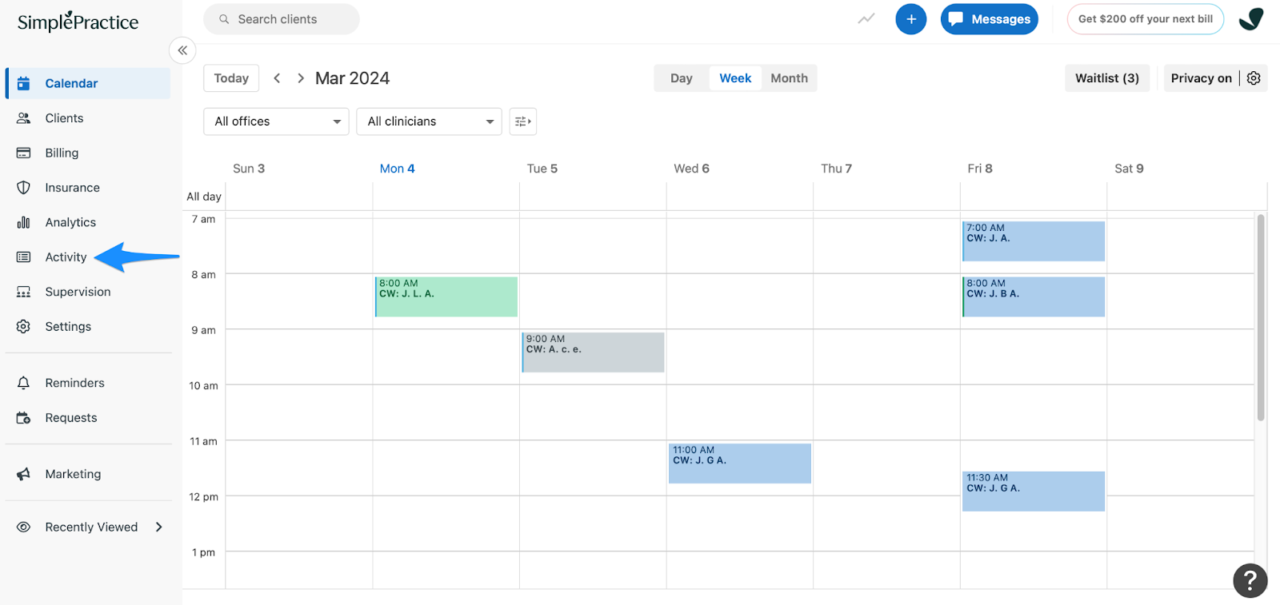Switch to Week view
The width and height of the screenshot is (1280, 605).
pos(735,78)
